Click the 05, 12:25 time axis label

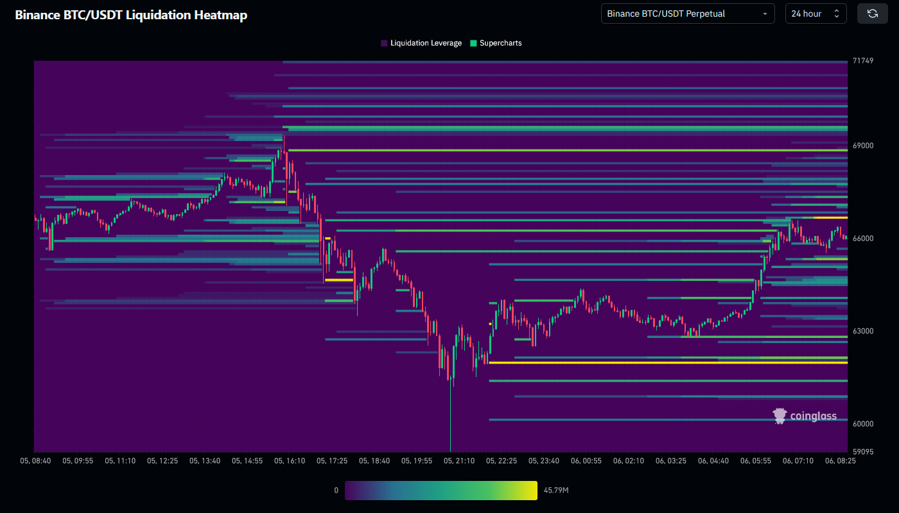point(162,460)
